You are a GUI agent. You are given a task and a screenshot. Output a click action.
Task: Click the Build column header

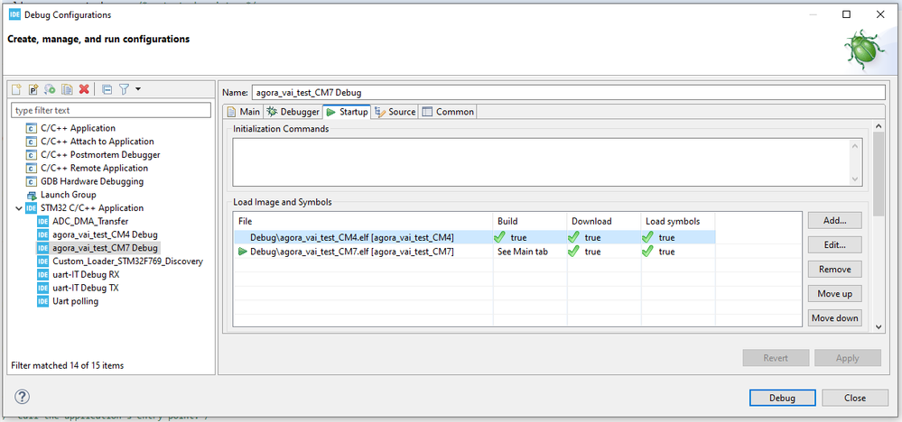pos(530,221)
